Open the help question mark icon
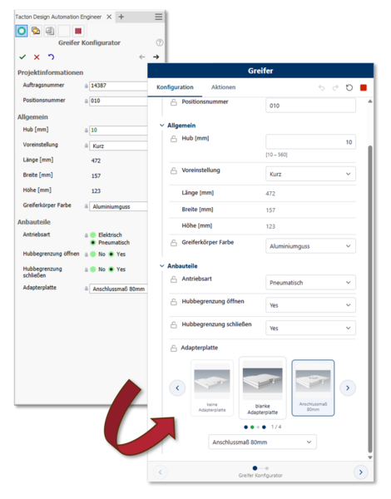Viewport: 391px width, 499px height. (x=160, y=42)
